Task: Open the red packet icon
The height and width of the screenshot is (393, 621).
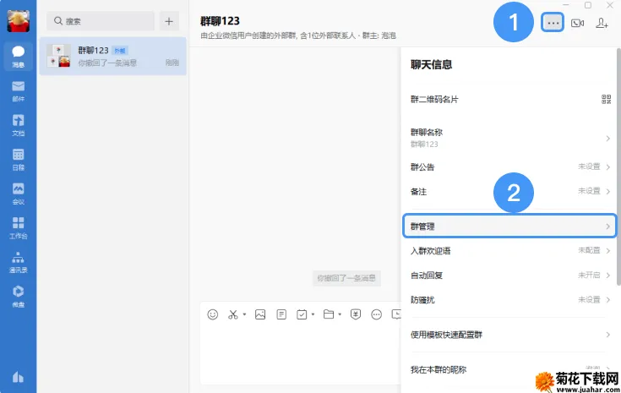Action: (356, 314)
